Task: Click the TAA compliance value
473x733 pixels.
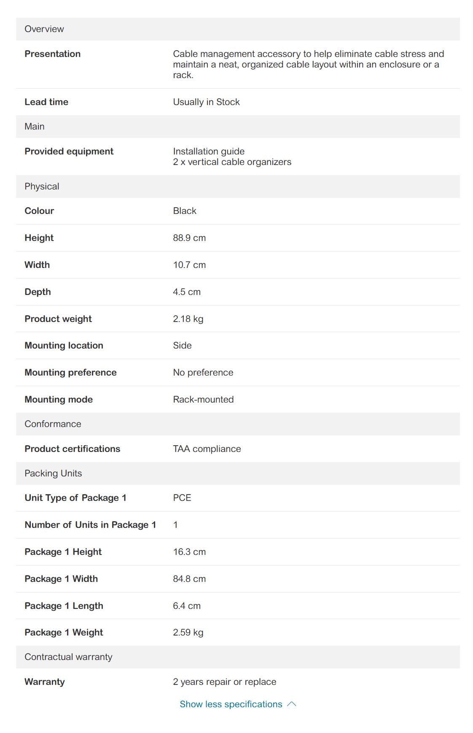Action: coord(207,449)
